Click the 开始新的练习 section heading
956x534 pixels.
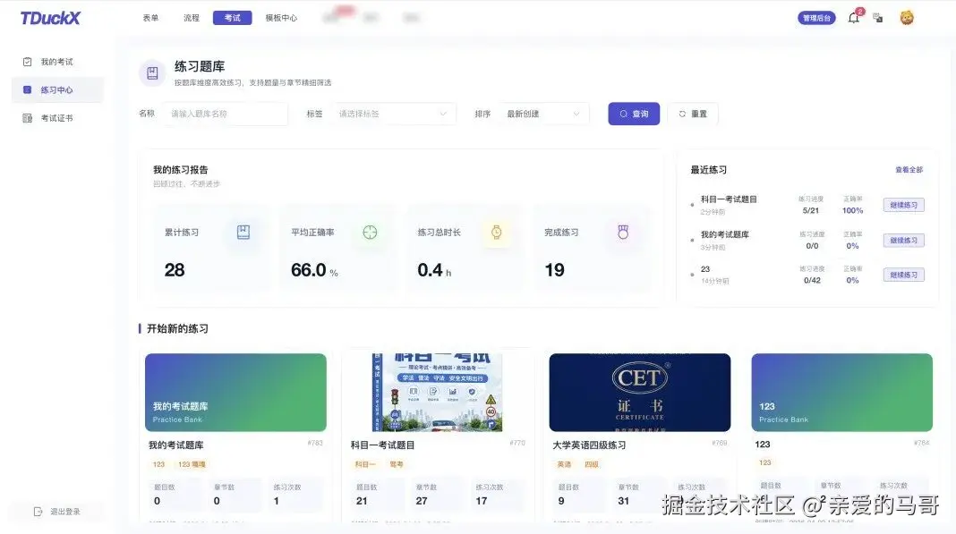[177, 328]
